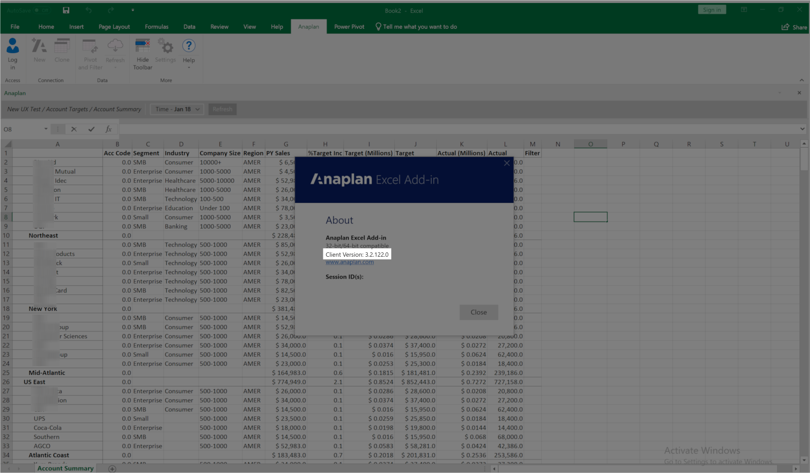This screenshot has height=473, width=810.
Task: Click the Insert Function fx icon
Action: 108,129
